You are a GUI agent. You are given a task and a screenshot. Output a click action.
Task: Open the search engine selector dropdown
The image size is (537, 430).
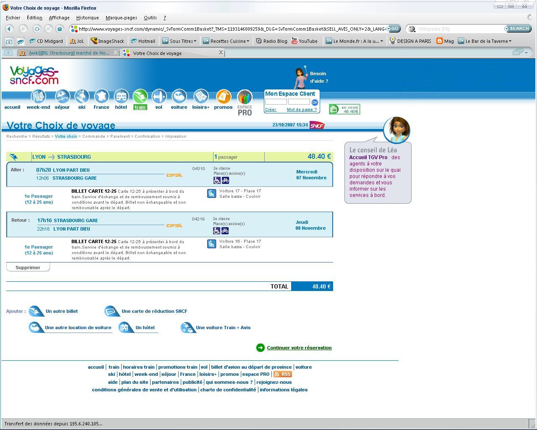click(x=412, y=29)
